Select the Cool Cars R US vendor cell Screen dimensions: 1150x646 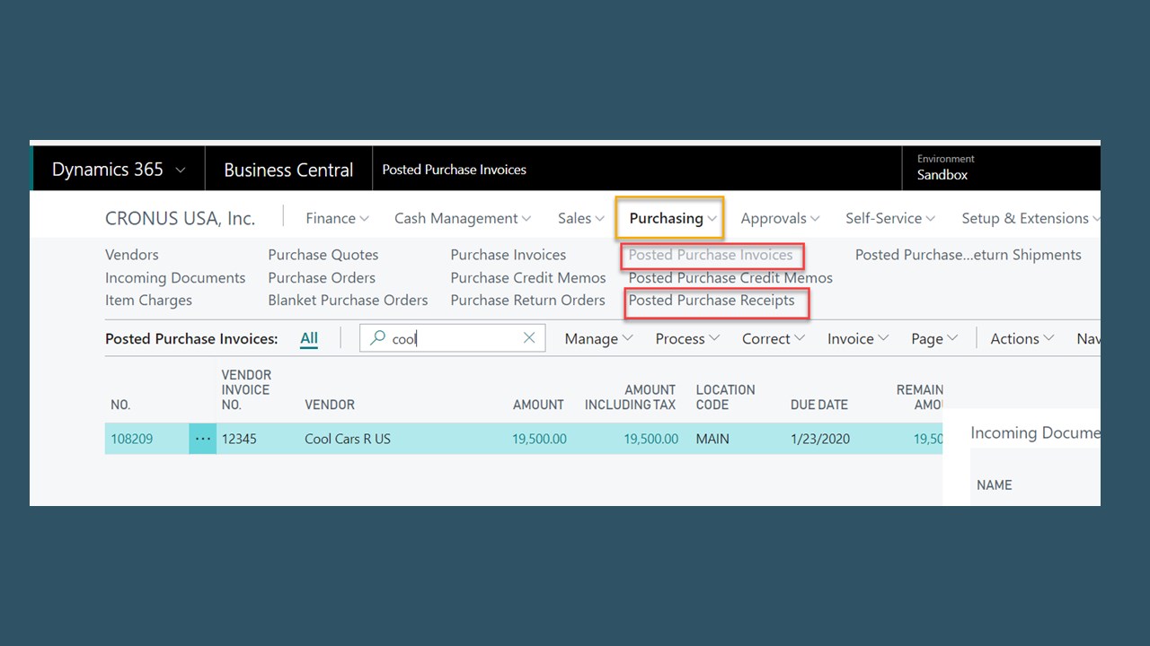tap(348, 439)
